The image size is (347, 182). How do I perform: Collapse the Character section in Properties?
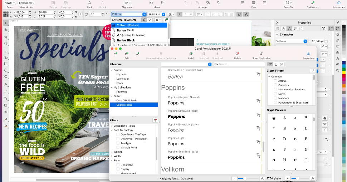277,35
